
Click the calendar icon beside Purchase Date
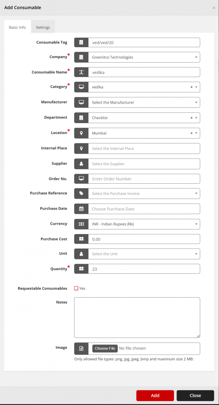(81, 209)
